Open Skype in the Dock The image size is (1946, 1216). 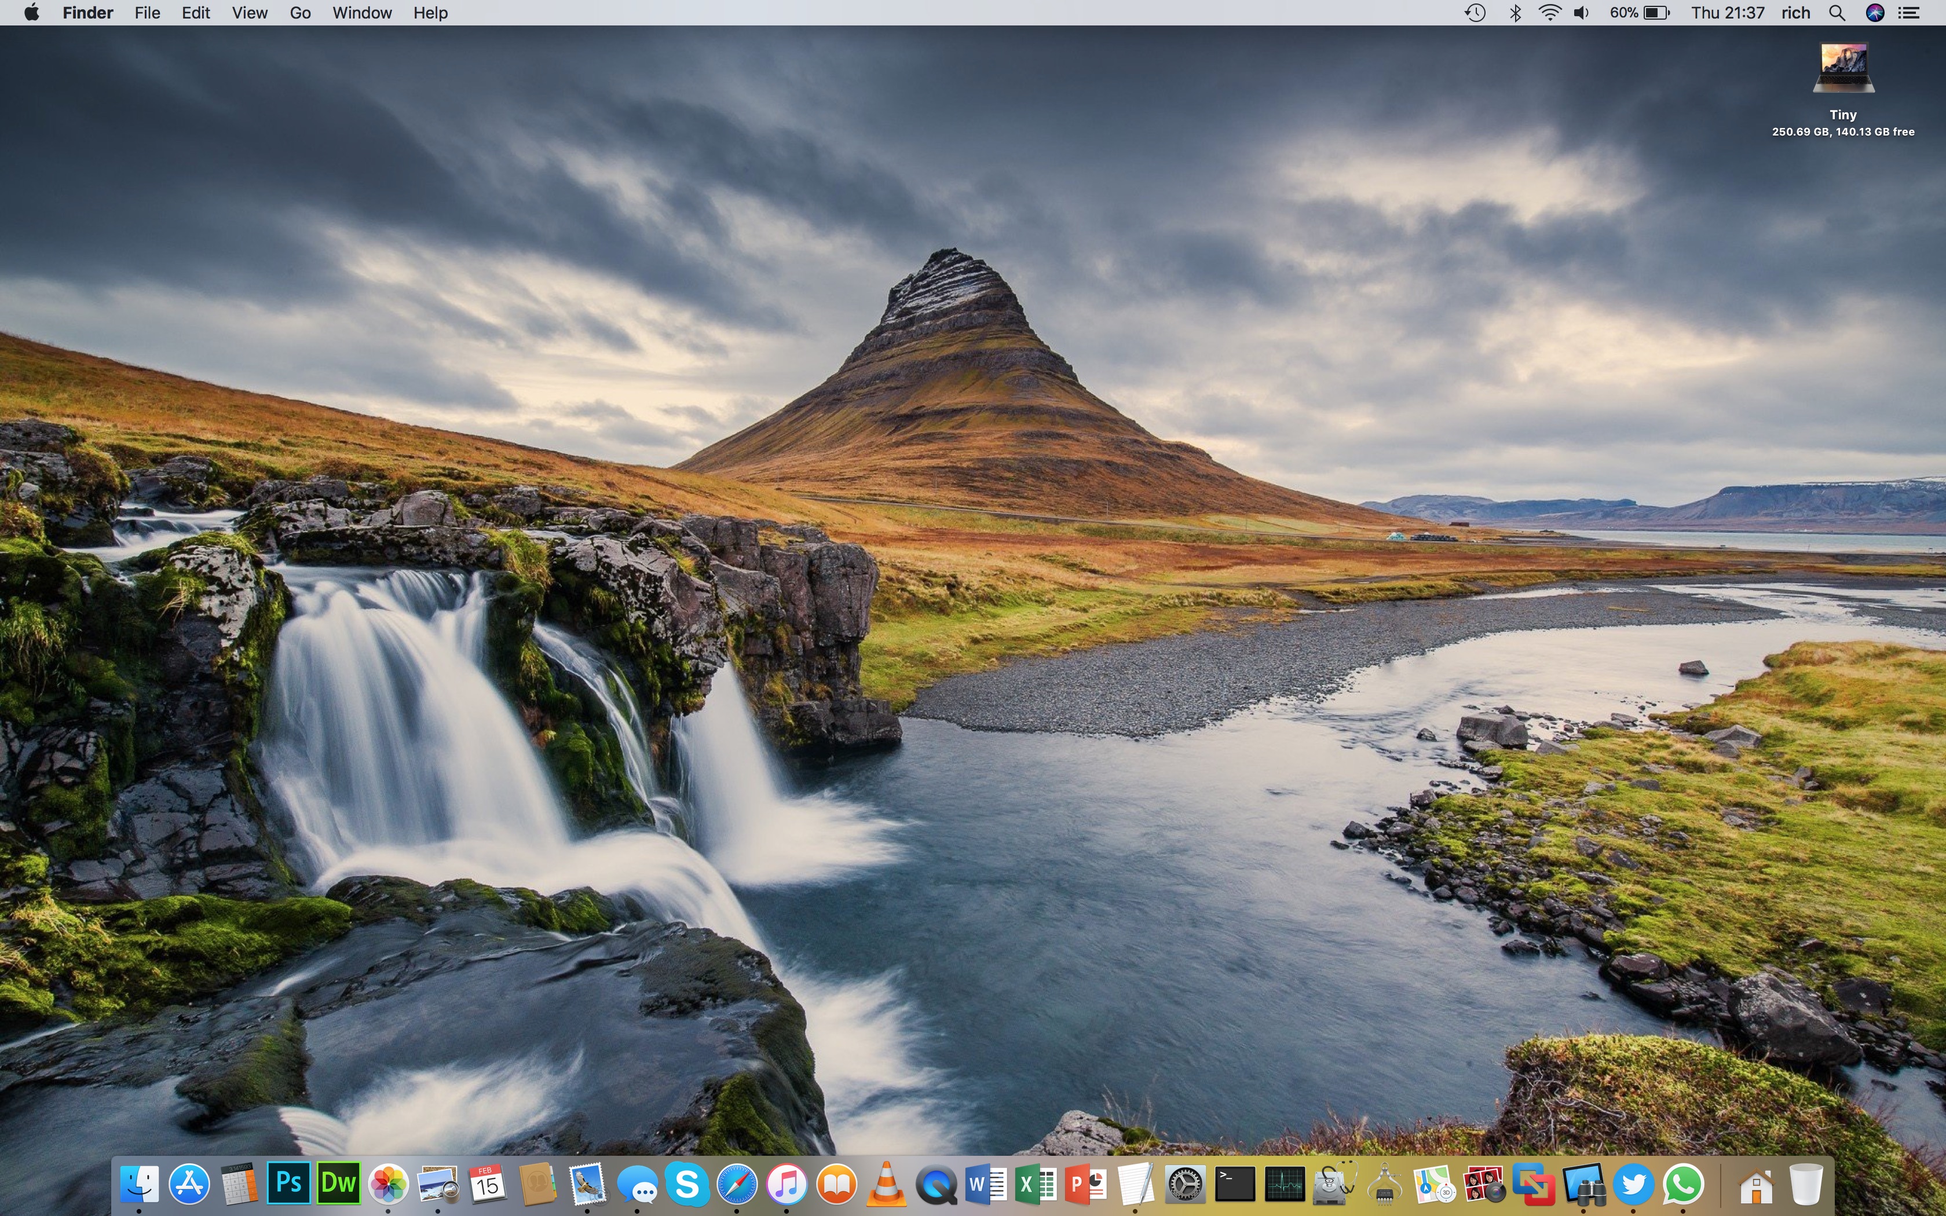pyautogui.click(x=687, y=1183)
